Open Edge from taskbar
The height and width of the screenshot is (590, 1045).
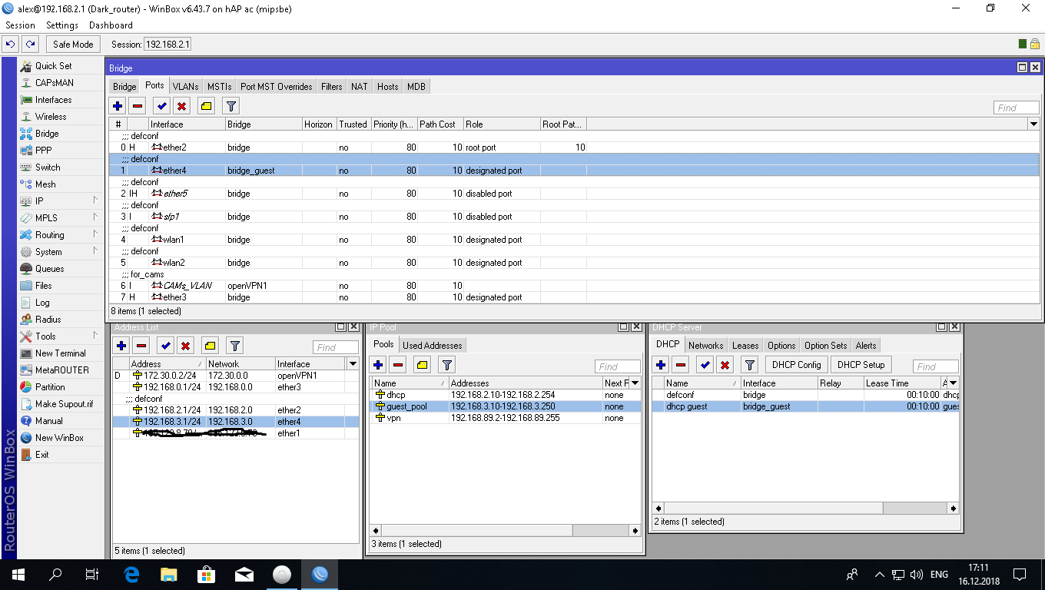coord(131,574)
